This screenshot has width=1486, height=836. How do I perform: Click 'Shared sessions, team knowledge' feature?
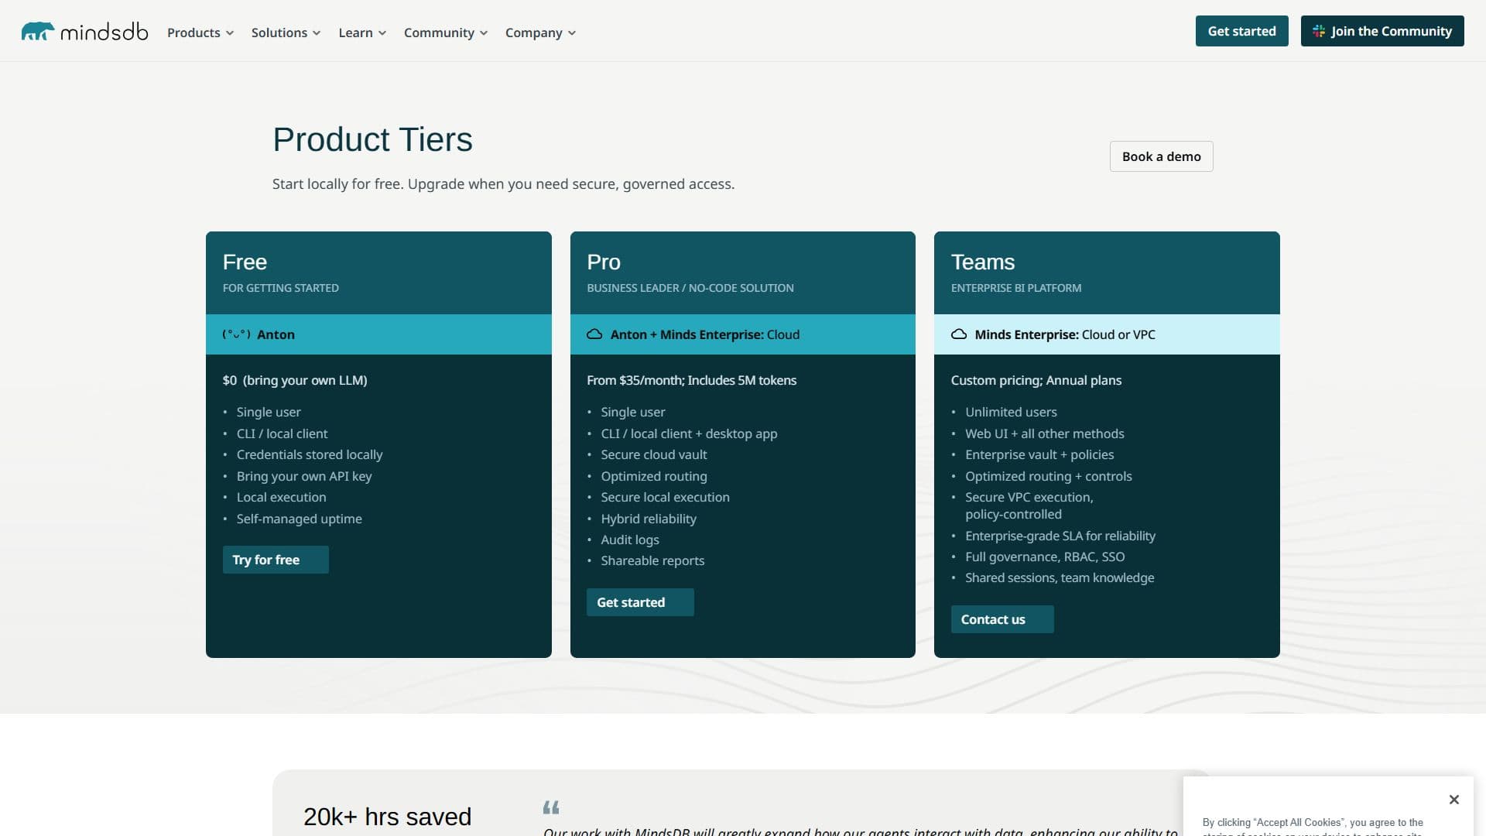pos(1060,577)
